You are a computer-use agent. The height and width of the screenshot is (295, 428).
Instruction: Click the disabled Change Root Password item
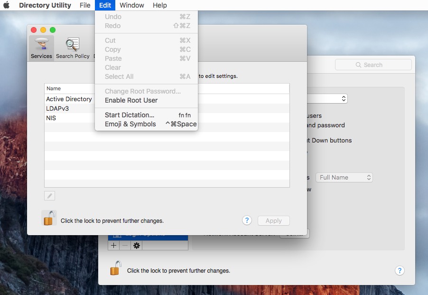click(x=146, y=91)
